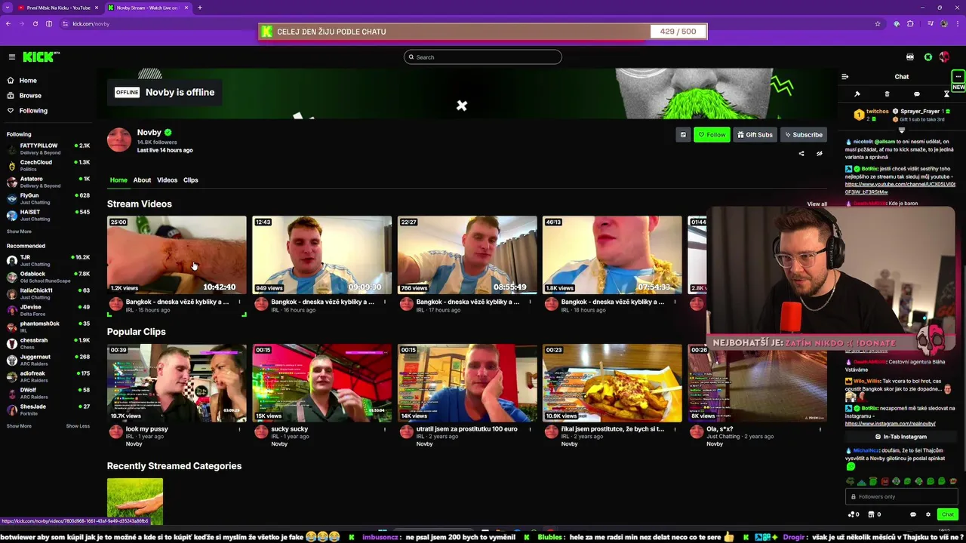
Task: Open the 07:54:33 Bangkok stream video
Action: click(x=612, y=255)
